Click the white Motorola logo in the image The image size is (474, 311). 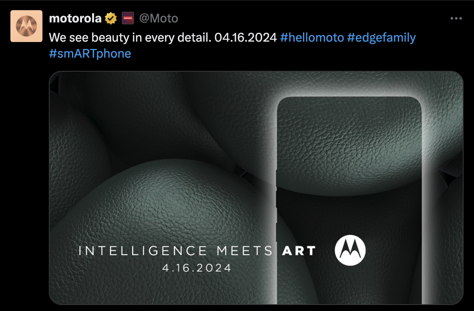point(350,250)
